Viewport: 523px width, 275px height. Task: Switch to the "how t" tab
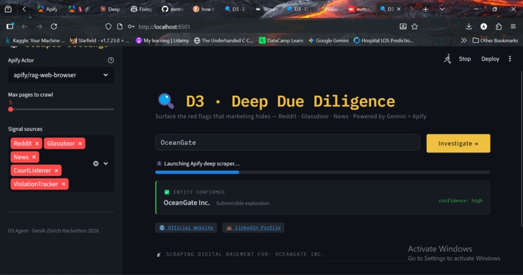204,9
